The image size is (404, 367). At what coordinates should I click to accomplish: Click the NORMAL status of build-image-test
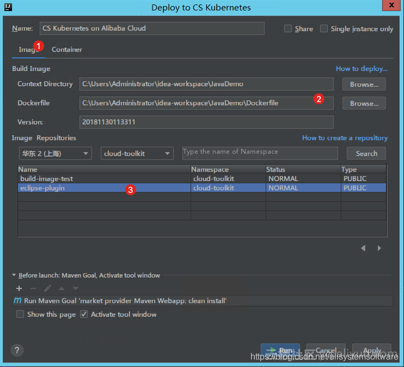pyautogui.click(x=283, y=179)
